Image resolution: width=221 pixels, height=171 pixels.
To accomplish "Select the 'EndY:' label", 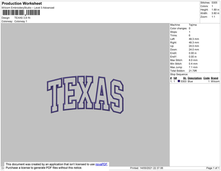I will (173, 57).
